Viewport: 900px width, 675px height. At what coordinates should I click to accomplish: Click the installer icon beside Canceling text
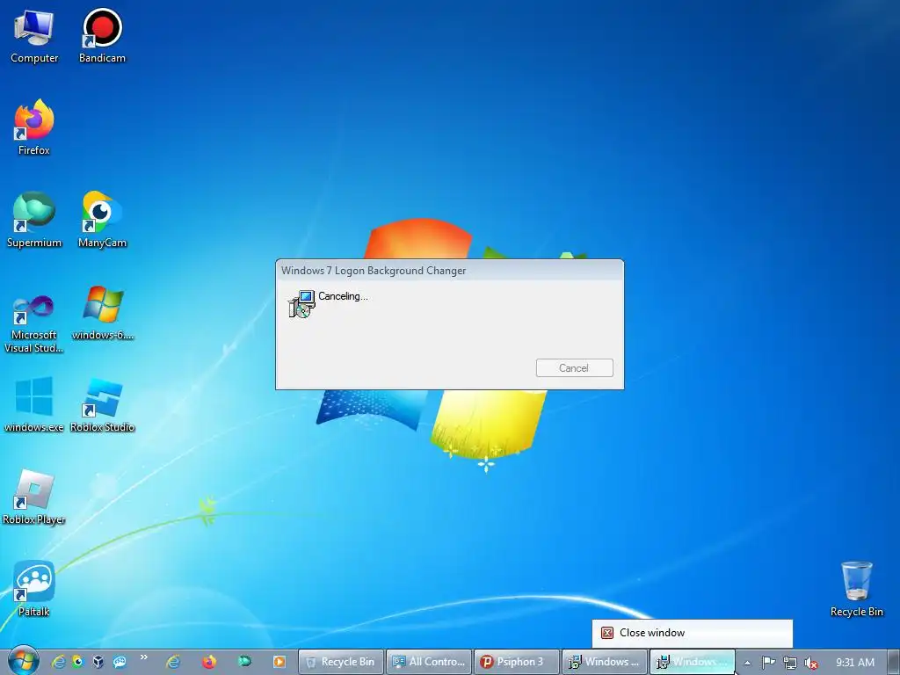point(302,303)
